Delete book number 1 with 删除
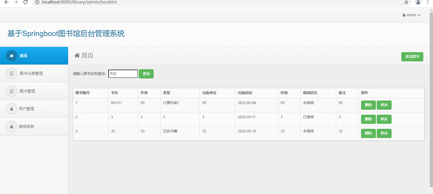This screenshot has height=194, width=433. (x=368, y=105)
